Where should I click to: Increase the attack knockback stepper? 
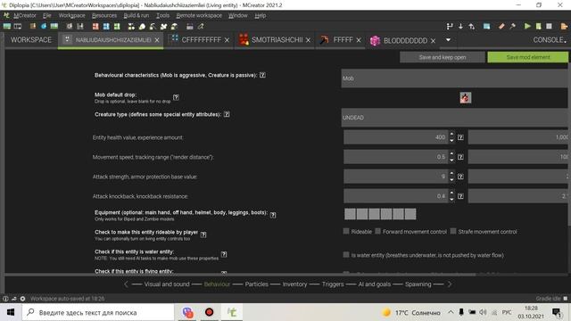click(x=451, y=193)
